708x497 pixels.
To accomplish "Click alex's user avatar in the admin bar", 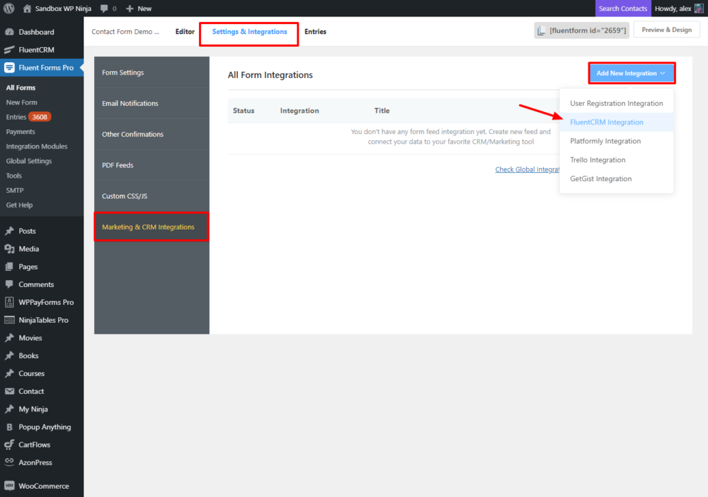I will (x=698, y=8).
